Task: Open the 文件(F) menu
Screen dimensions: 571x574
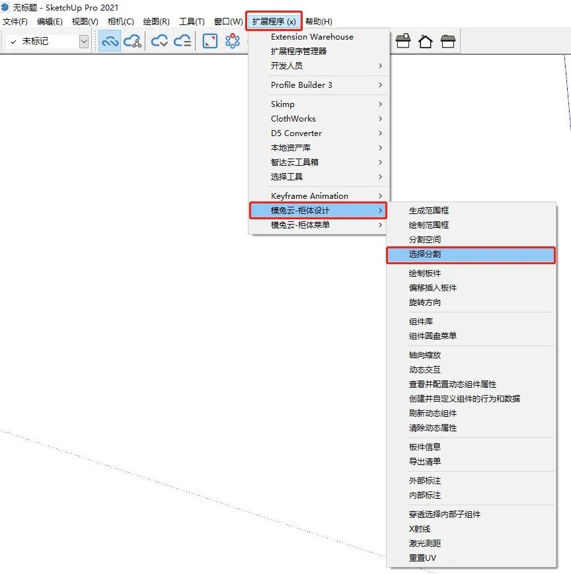Action: (15, 21)
